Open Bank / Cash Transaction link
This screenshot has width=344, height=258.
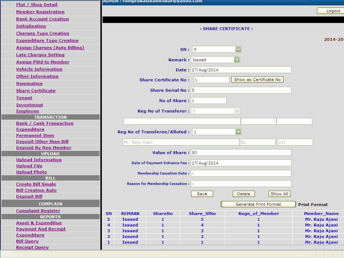[x=45, y=123]
